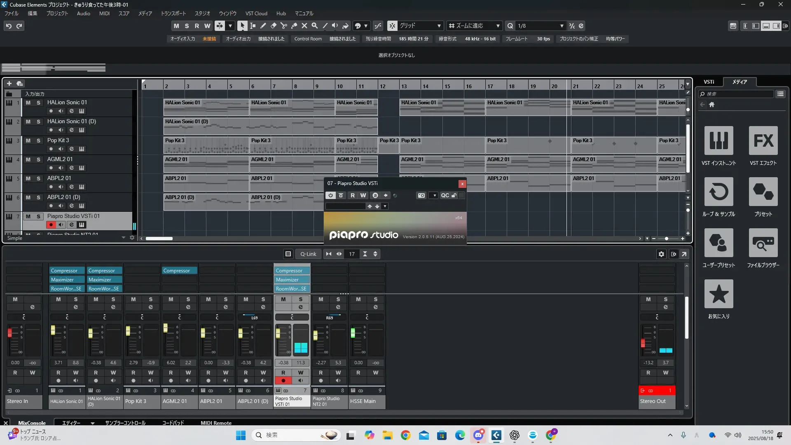
Task: Expand the zoom-adapt grid dropdown
Action: (498, 26)
